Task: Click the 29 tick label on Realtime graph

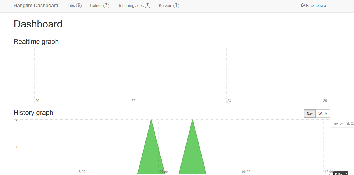Action: pos(325,101)
